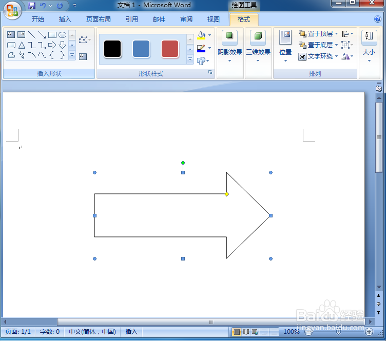Open the rotate objects button
Screen dimensions: 386x341
pyautogui.click(x=348, y=56)
